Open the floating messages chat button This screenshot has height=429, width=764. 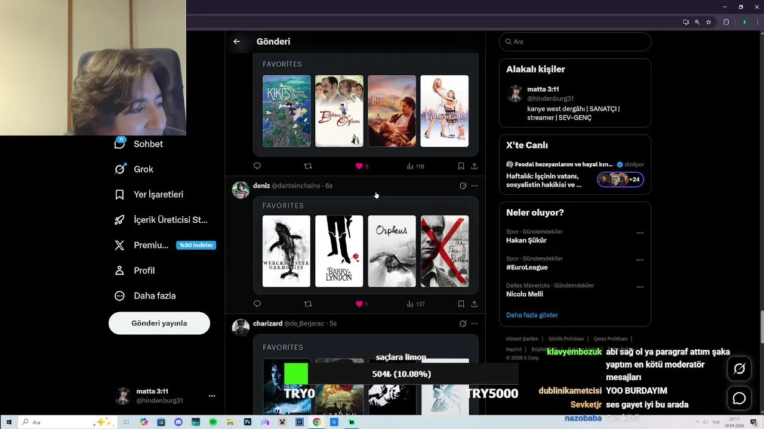[740, 399]
